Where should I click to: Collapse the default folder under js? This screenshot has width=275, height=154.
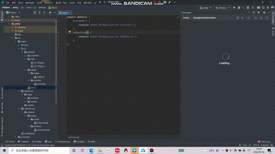(x=22, y=52)
